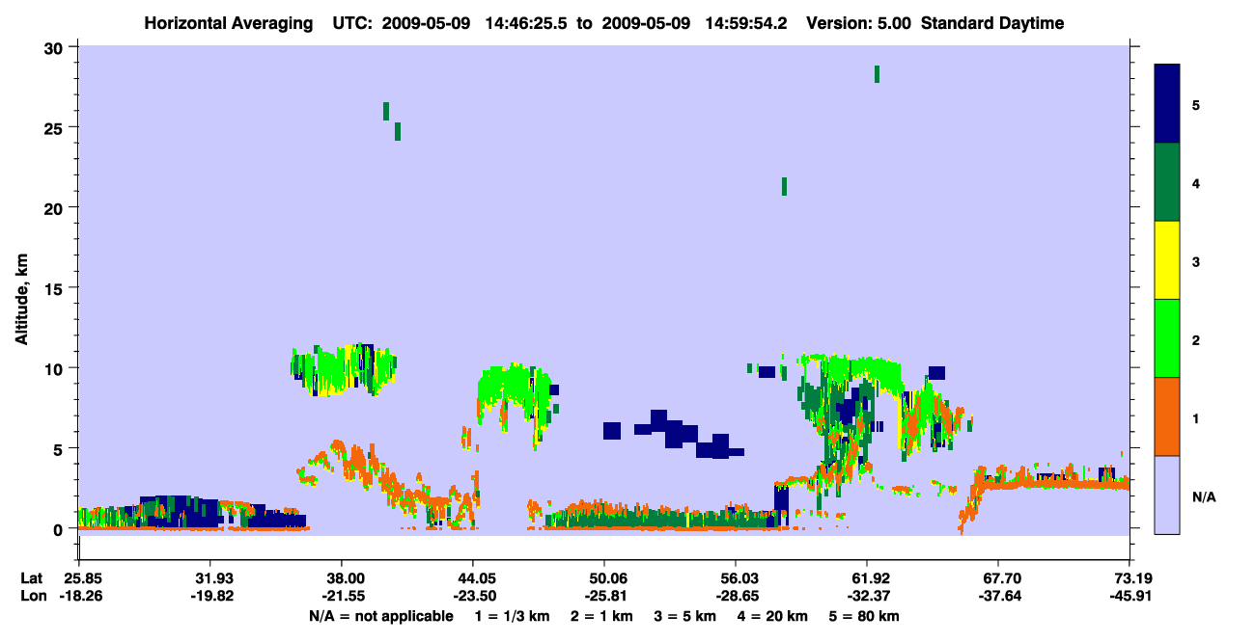Viewport: 1255px width, 643px height.
Task: Click 'Version: 5.00' in the plot title
Action: click(x=857, y=23)
